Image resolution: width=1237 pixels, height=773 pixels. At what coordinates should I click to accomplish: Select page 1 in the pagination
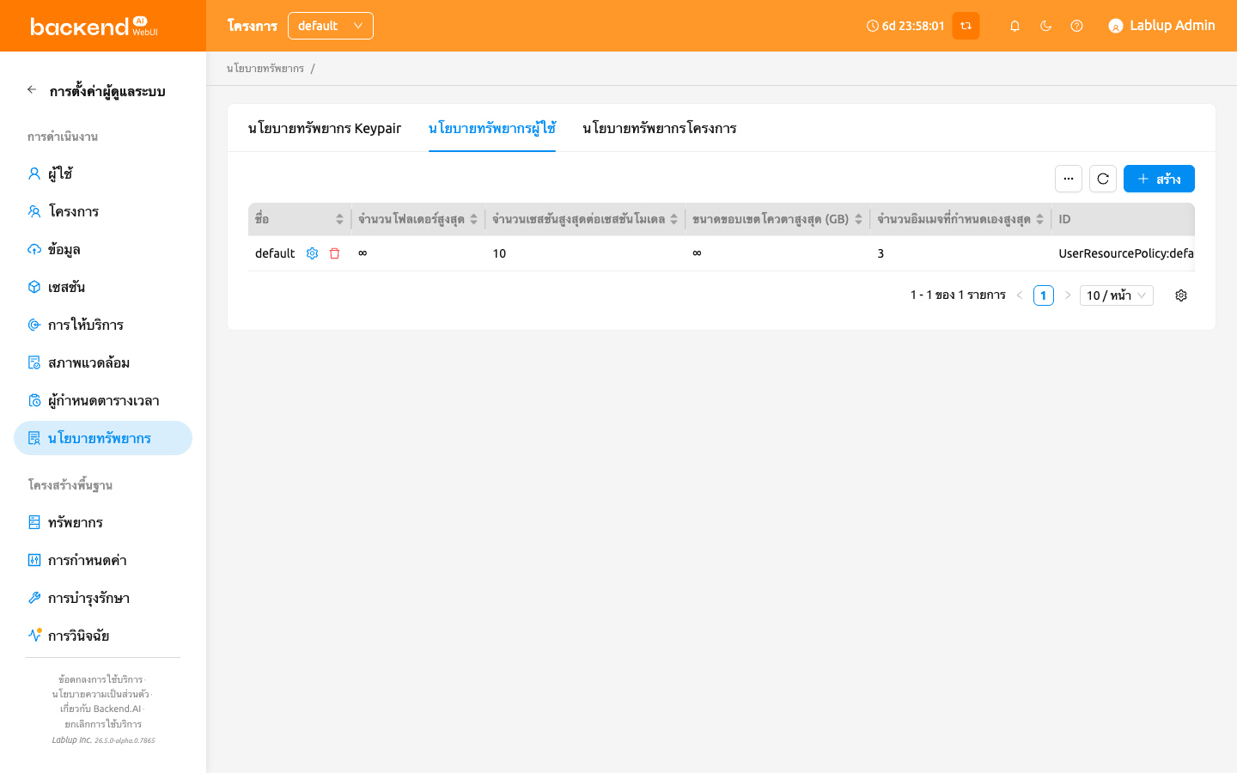(1044, 295)
